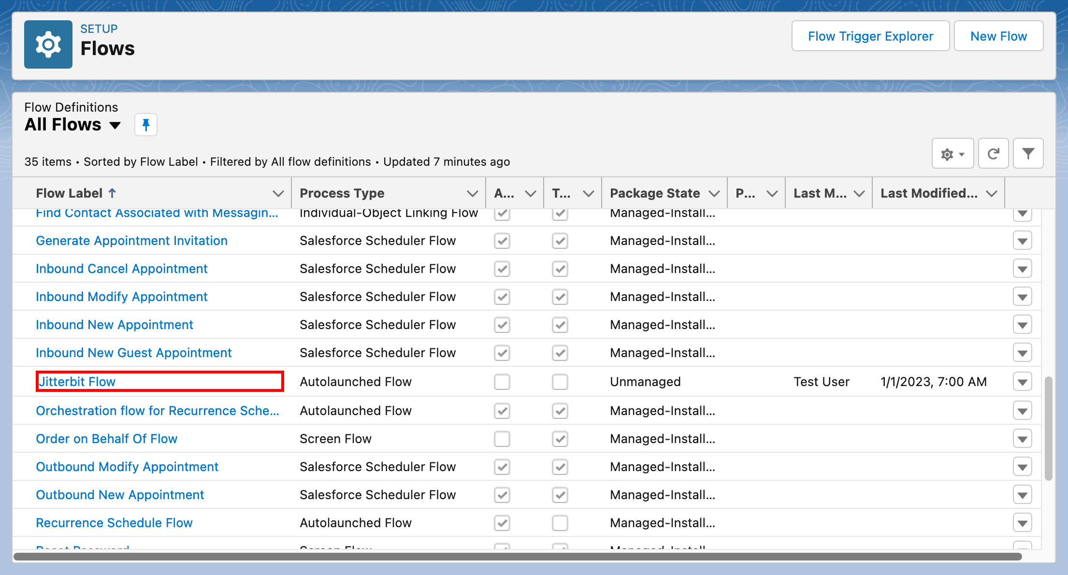Open Package State column menu chevron
Image resolution: width=1068 pixels, height=575 pixels.
point(714,194)
